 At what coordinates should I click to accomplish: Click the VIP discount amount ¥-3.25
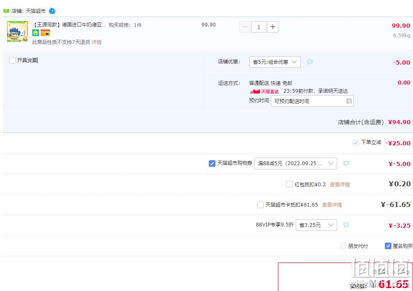pyautogui.click(x=399, y=226)
